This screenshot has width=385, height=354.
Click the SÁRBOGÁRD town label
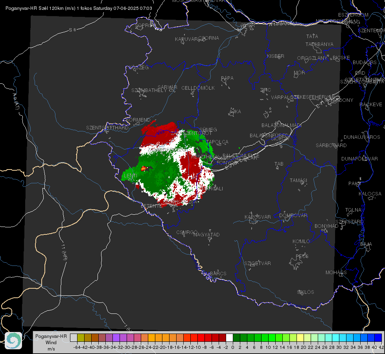click(x=331, y=146)
